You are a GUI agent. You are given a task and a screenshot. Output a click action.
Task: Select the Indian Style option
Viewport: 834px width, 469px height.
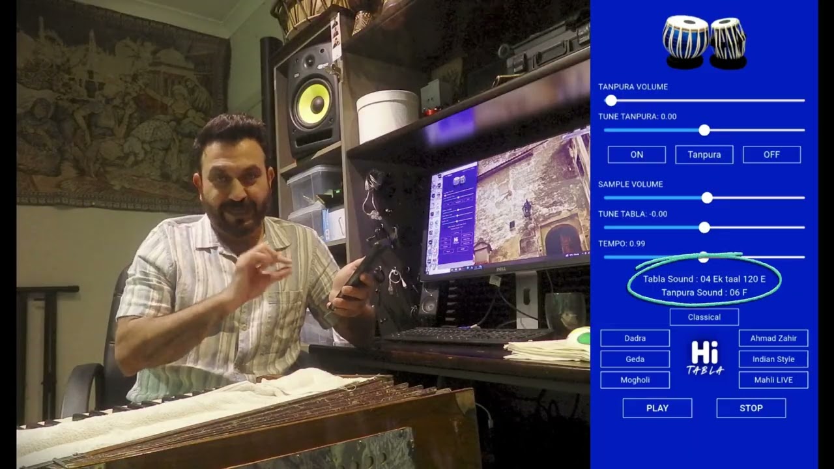773,359
